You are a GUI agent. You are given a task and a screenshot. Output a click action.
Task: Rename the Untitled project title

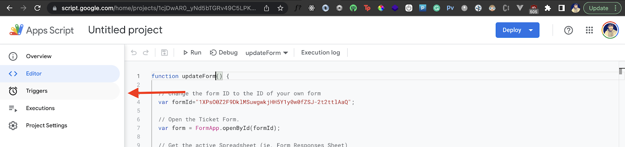tap(125, 30)
